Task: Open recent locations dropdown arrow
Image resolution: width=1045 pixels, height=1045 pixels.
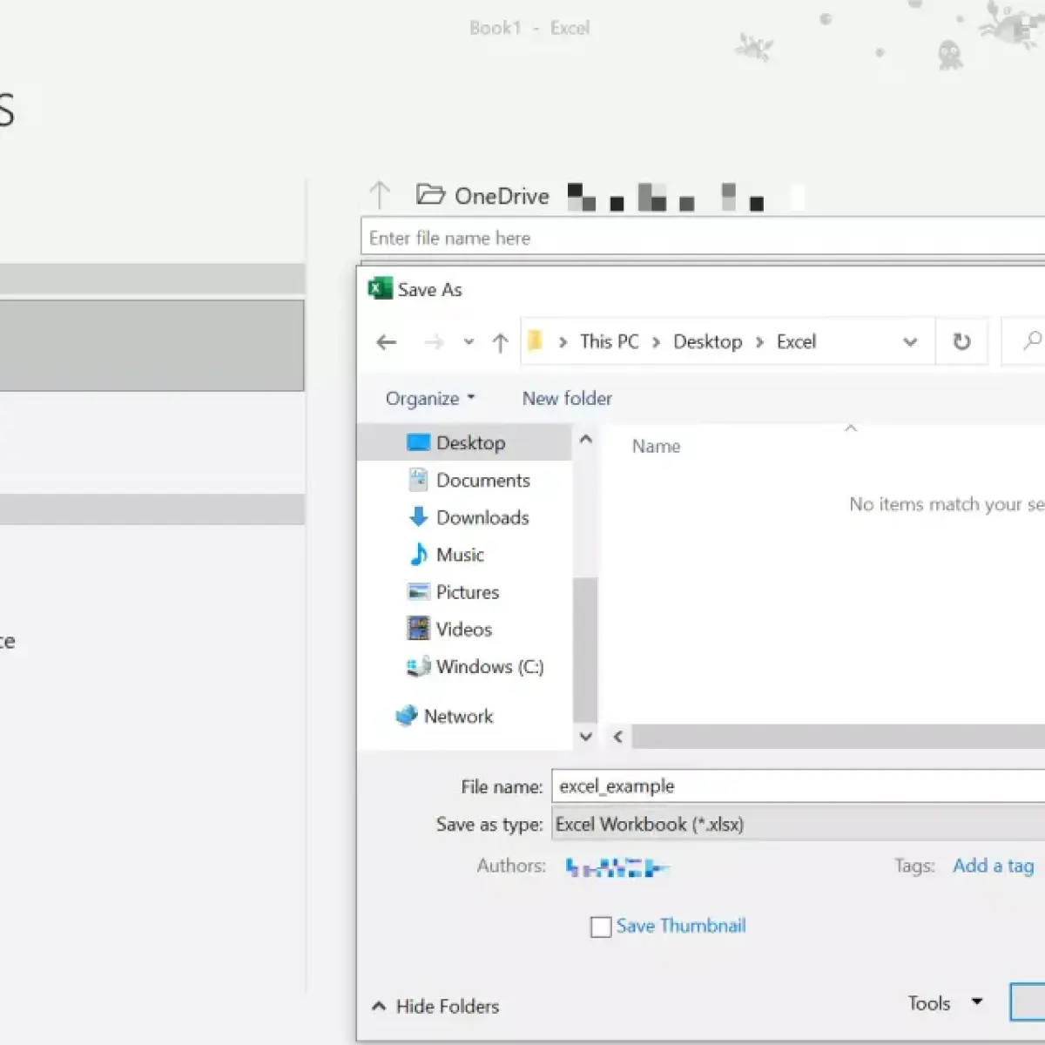Action: pyautogui.click(x=469, y=342)
